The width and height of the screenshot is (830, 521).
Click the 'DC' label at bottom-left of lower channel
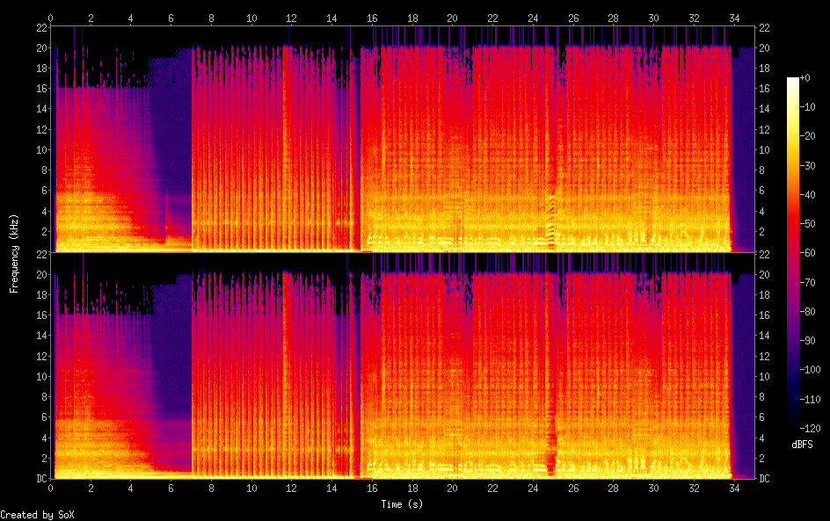40,479
